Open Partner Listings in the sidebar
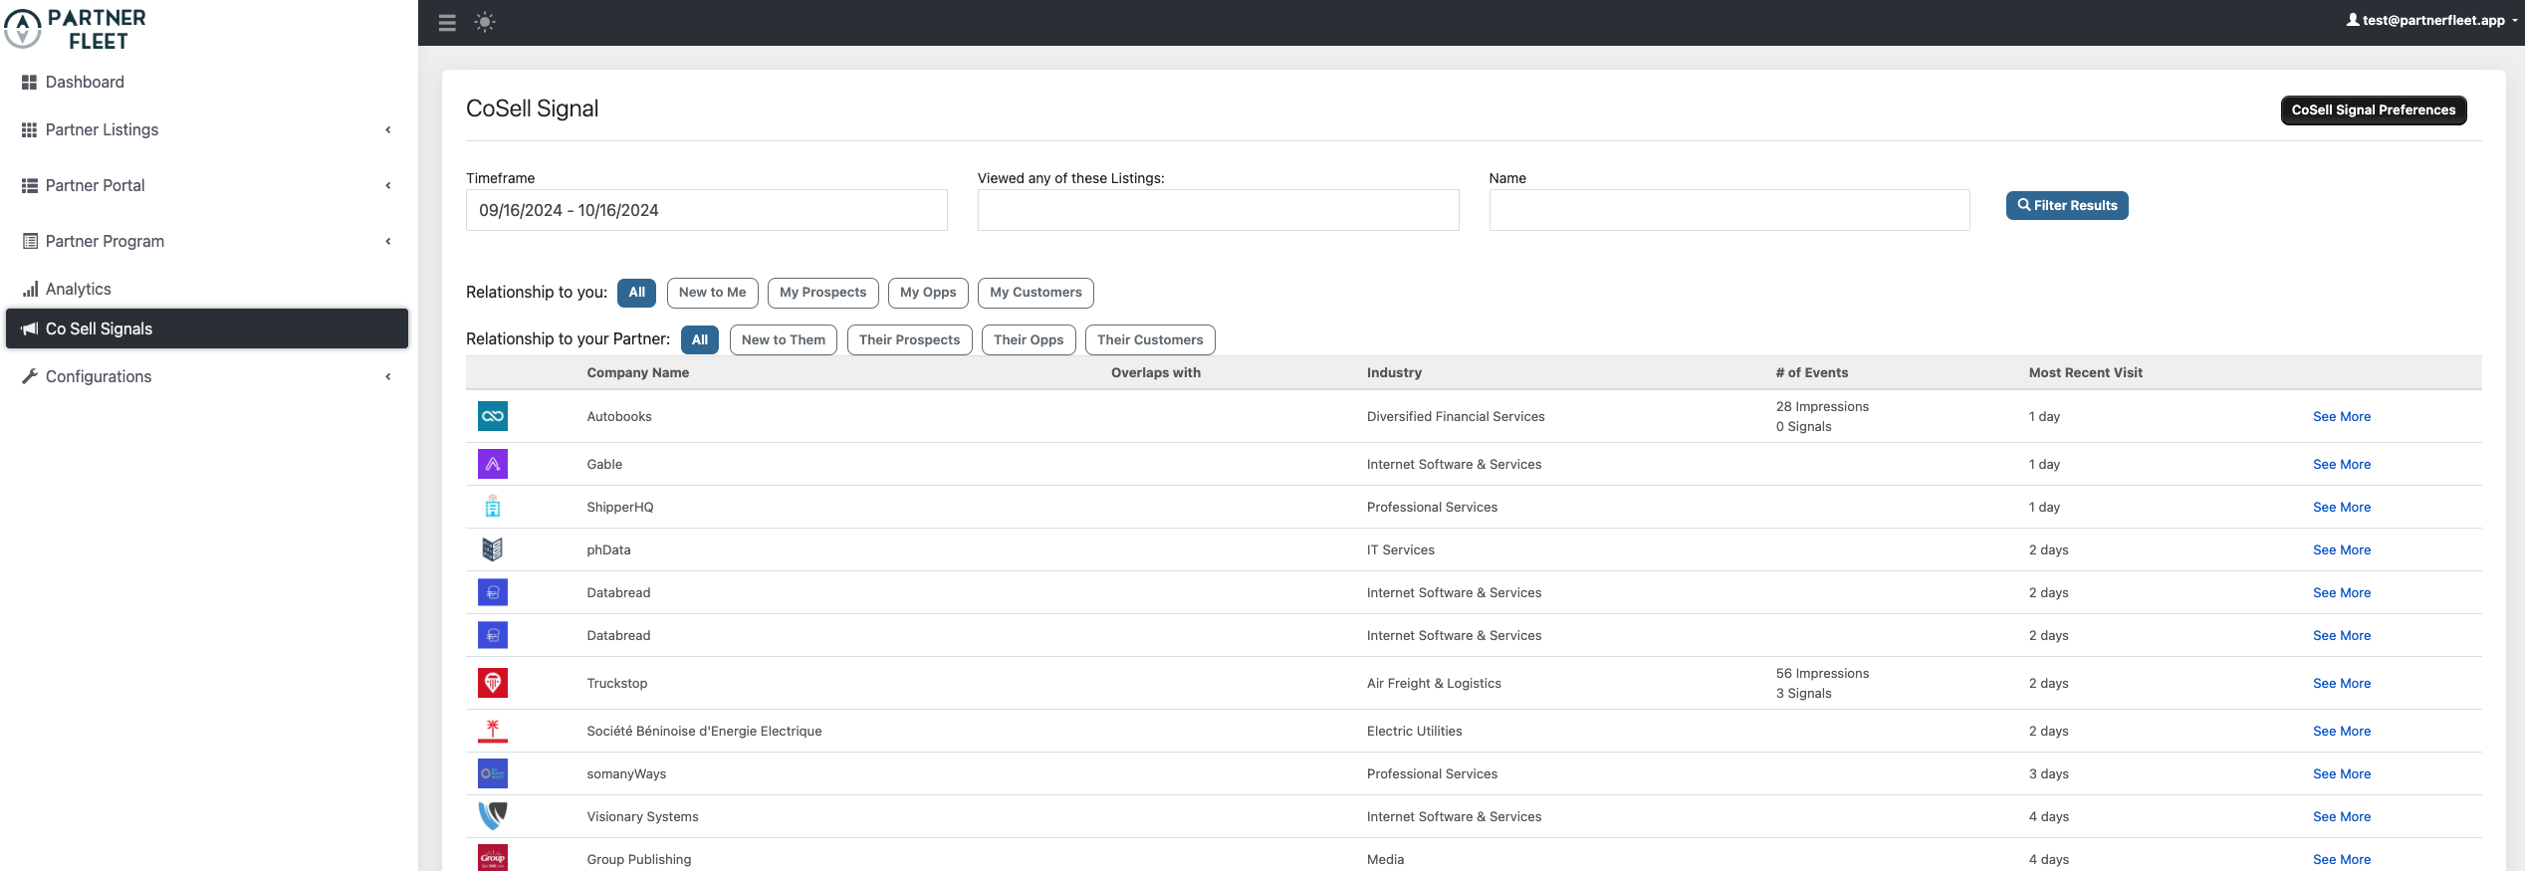 207,129
